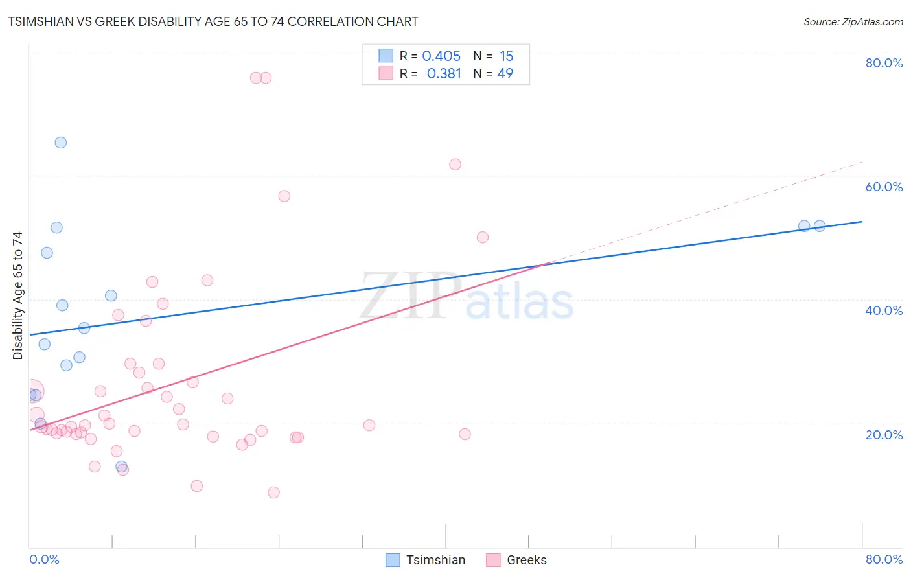The image size is (911, 578).
Task: Click the 60.0% y-axis label
Action: [x=884, y=187]
